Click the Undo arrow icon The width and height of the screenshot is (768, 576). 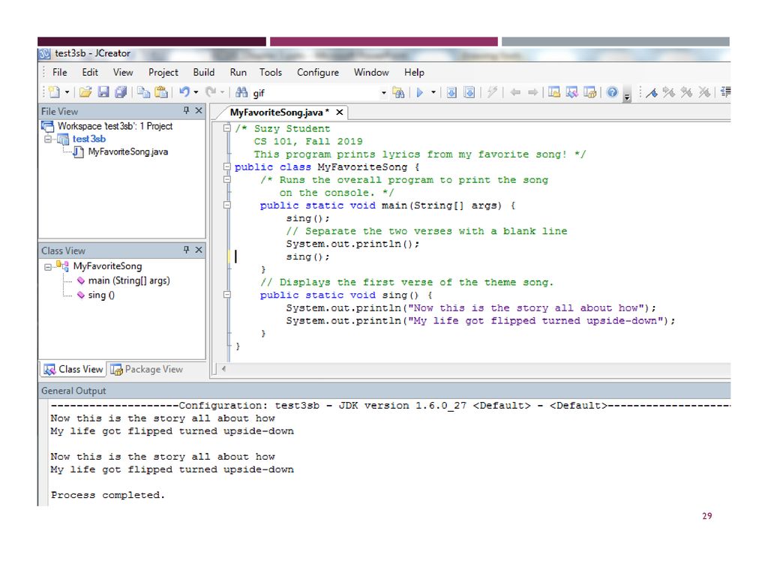tap(184, 92)
